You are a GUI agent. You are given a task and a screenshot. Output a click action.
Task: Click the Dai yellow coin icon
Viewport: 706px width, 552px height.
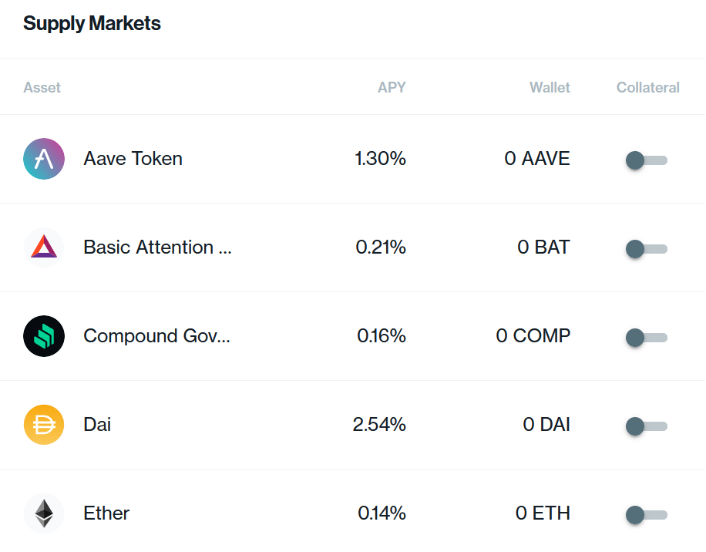tap(44, 425)
